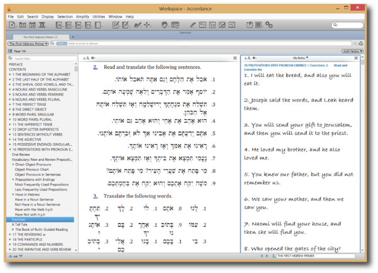Click the first toolbar icon below File
Screen dimensions: 378x273
point(11,25)
